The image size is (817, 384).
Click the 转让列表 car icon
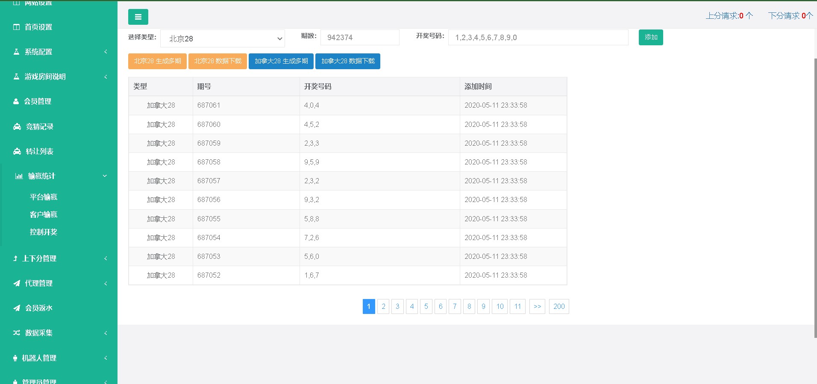click(17, 151)
